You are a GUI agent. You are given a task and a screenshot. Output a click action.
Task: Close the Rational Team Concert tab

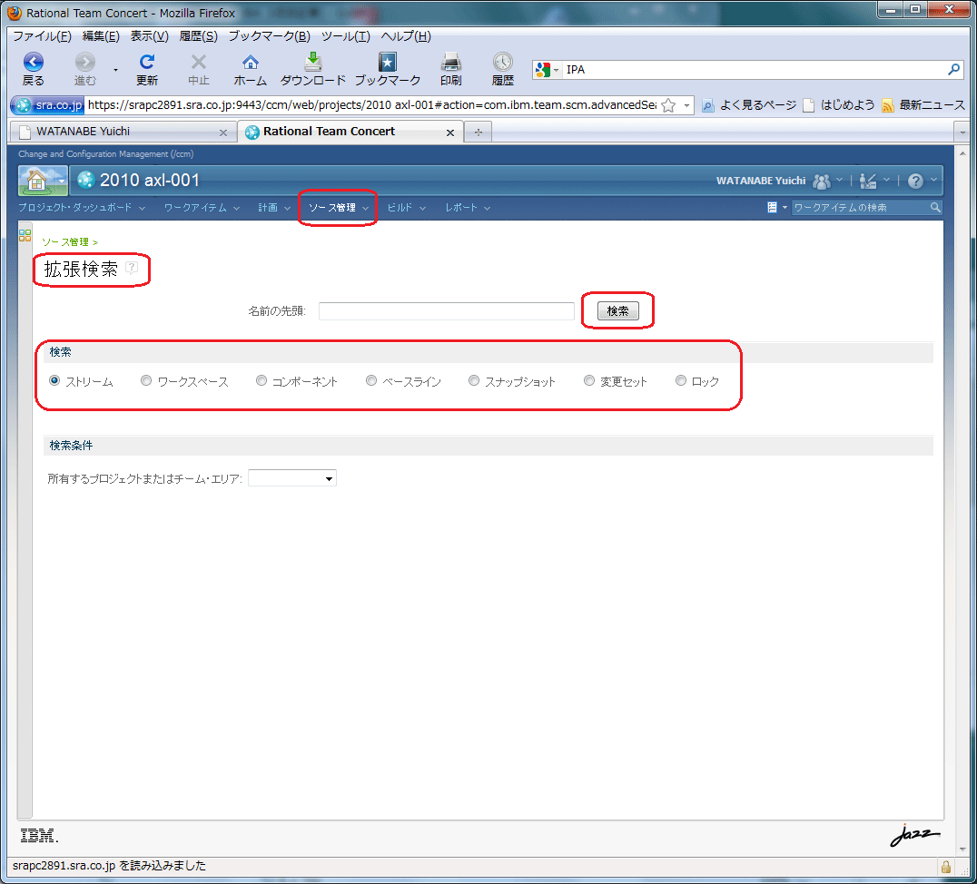pyautogui.click(x=449, y=133)
